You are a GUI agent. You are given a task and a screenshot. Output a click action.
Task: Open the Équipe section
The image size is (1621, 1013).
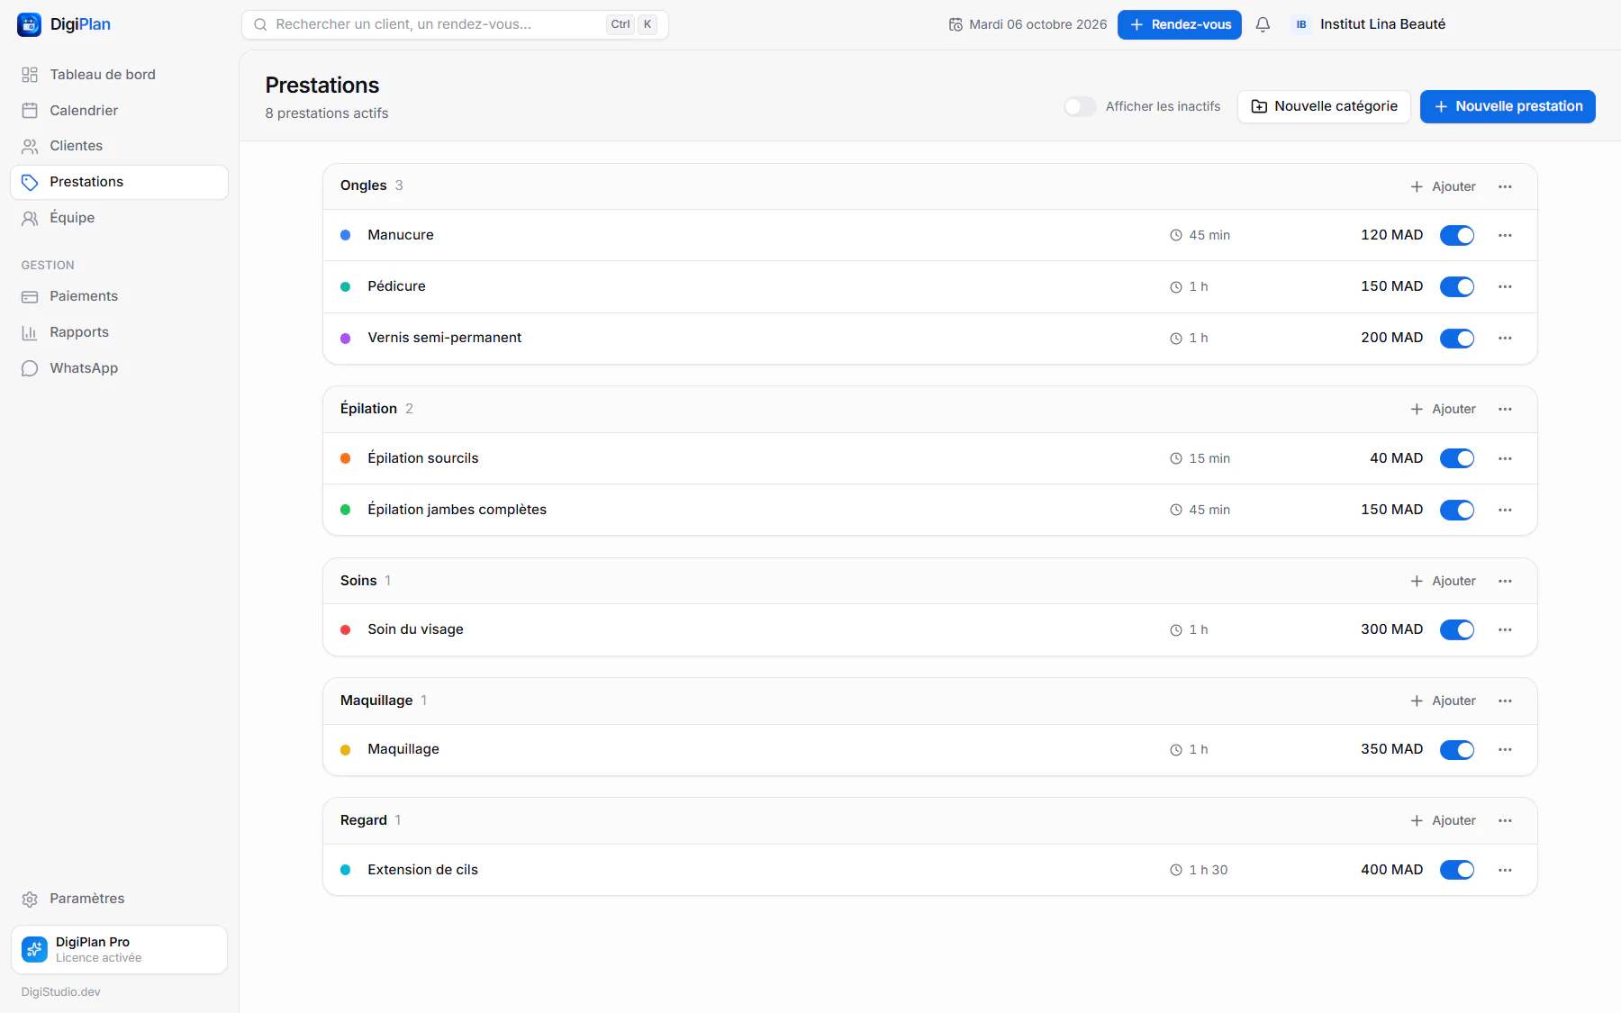click(x=119, y=218)
